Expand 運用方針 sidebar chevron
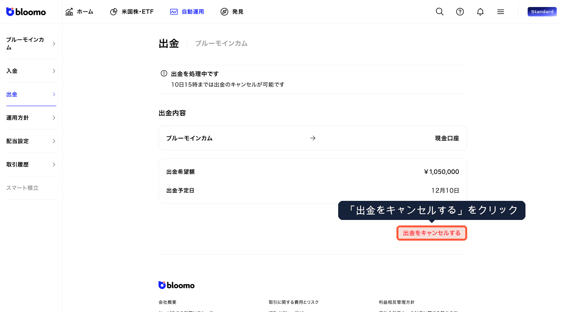This screenshot has height=312, width=563. click(x=54, y=118)
